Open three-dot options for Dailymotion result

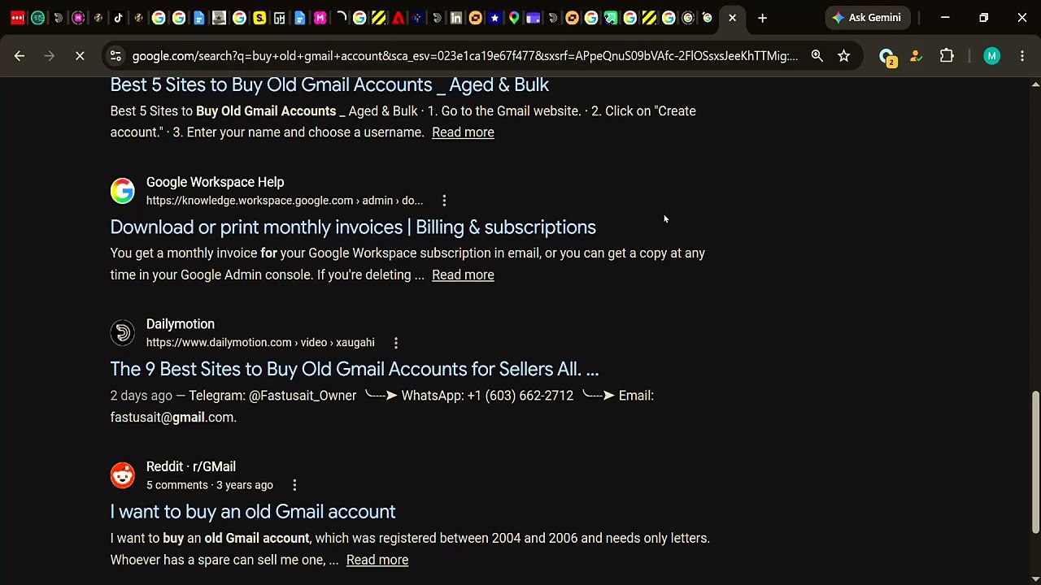pos(396,343)
